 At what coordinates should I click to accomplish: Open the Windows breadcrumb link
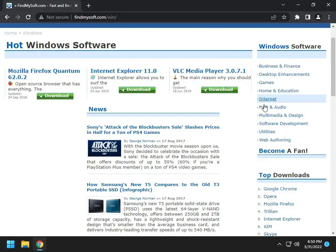[32, 33]
